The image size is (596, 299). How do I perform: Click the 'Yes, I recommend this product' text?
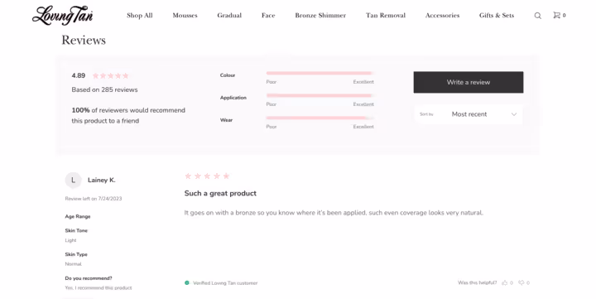click(x=99, y=288)
